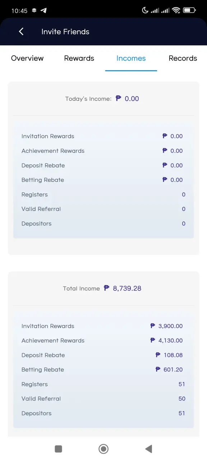Select the Incomes tab

pos(131,58)
